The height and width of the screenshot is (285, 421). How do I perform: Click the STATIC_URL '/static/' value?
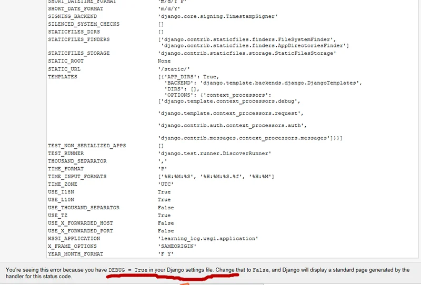(x=173, y=69)
